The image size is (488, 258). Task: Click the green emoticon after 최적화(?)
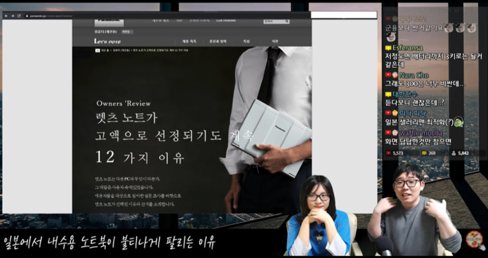459,121
